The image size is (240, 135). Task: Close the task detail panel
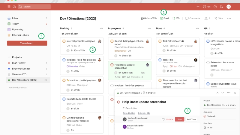click(235, 93)
